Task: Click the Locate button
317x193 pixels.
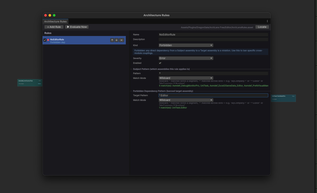Action: click(x=262, y=27)
